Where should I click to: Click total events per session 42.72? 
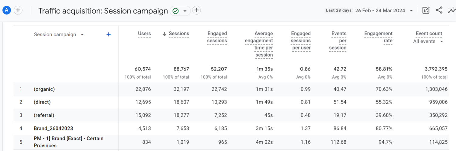[340, 69]
